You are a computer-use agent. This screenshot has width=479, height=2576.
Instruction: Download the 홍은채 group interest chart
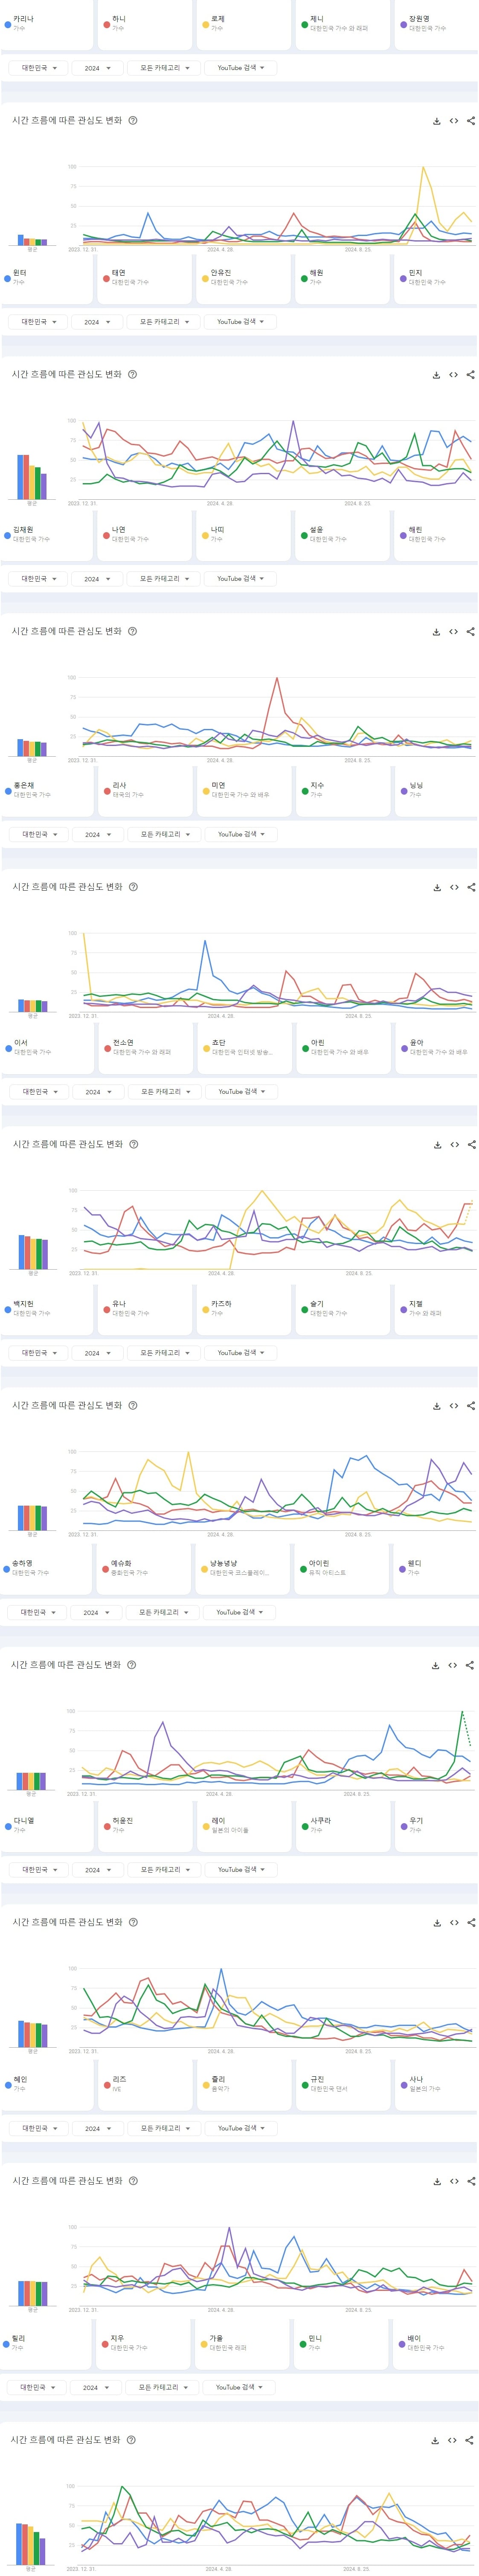click(437, 888)
